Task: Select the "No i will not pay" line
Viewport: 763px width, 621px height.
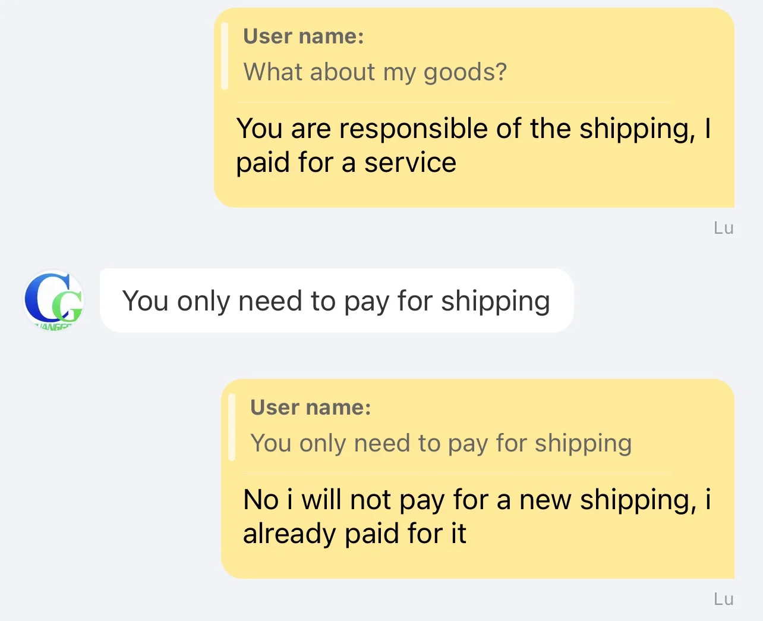Action: 477,500
